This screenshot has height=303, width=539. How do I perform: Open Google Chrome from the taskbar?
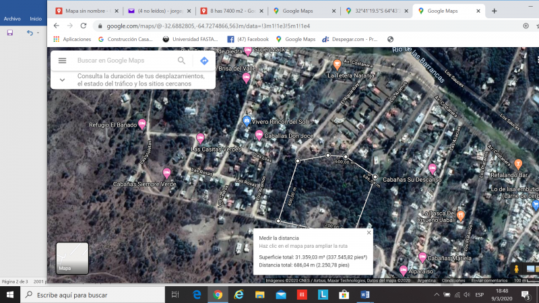[218, 295]
